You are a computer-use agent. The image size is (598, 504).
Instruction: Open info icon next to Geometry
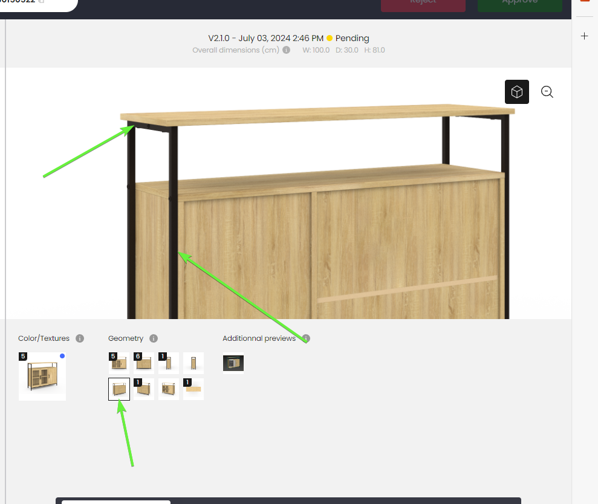pyautogui.click(x=154, y=338)
